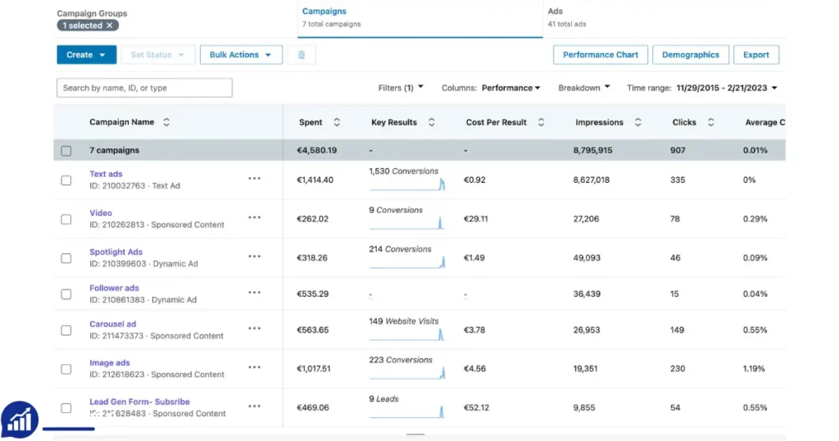The width and height of the screenshot is (839, 441).
Task: Check the Text ads campaign checkbox
Action: pyautogui.click(x=66, y=180)
